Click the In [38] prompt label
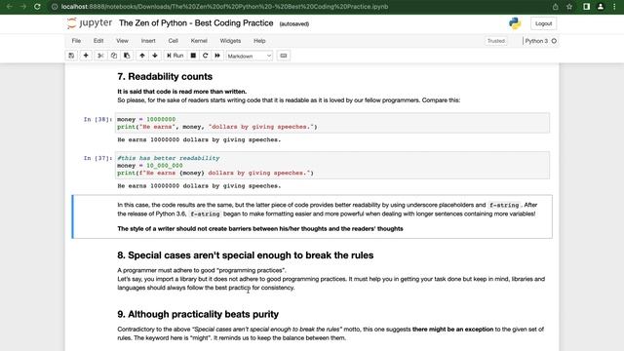 point(97,119)
